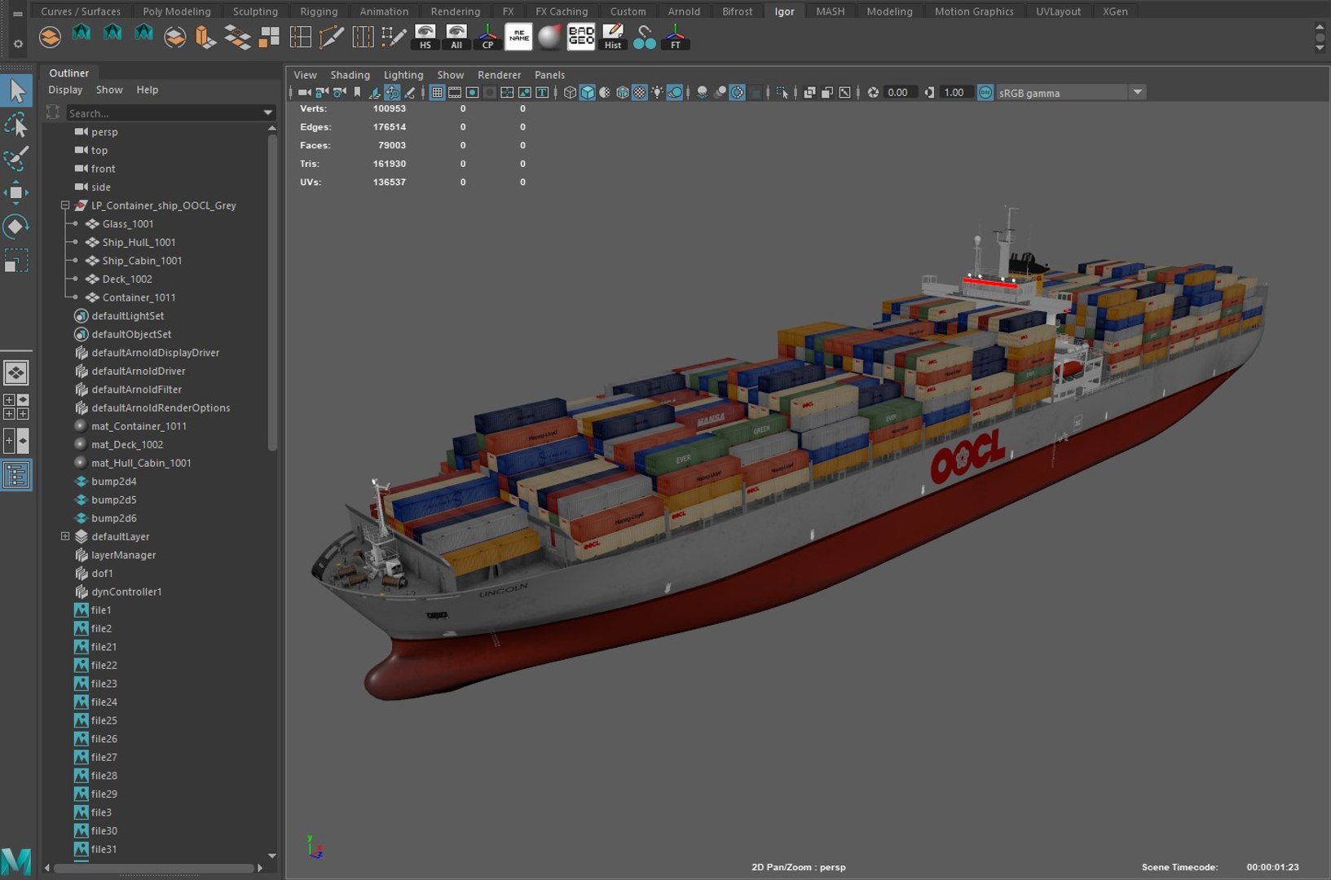Open the viewport Renderer menu
Screen dimensions: 1331x880
(x=499, y=75)
